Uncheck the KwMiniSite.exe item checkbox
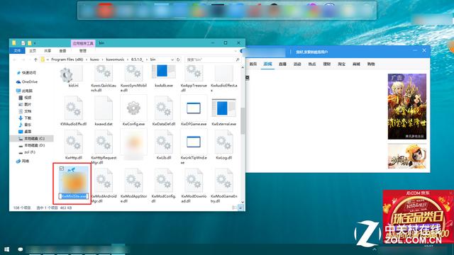Image resolution: width=454 pixels, height=255 pixels. pyautogui.click(x=62, y=169)
